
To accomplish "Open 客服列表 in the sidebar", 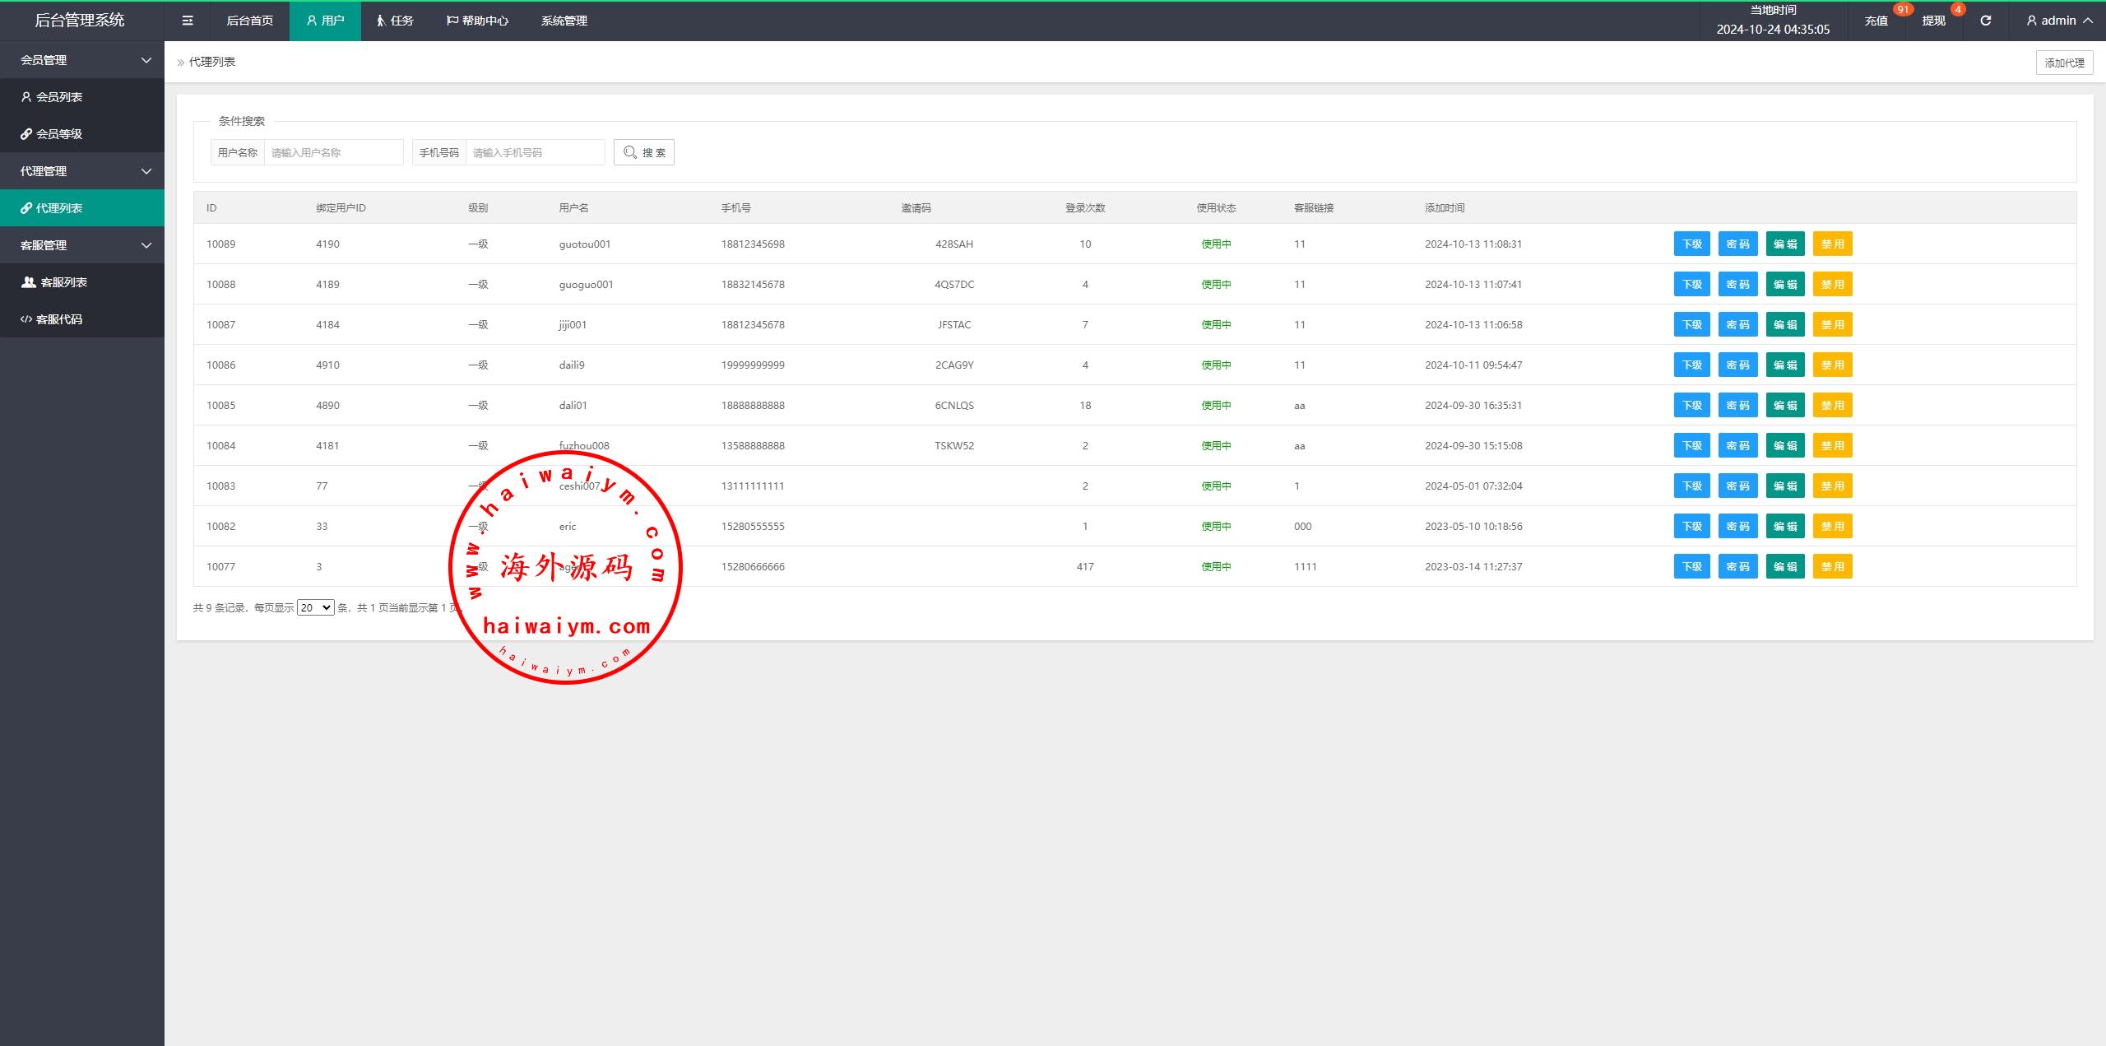I will tap(63, 282).
